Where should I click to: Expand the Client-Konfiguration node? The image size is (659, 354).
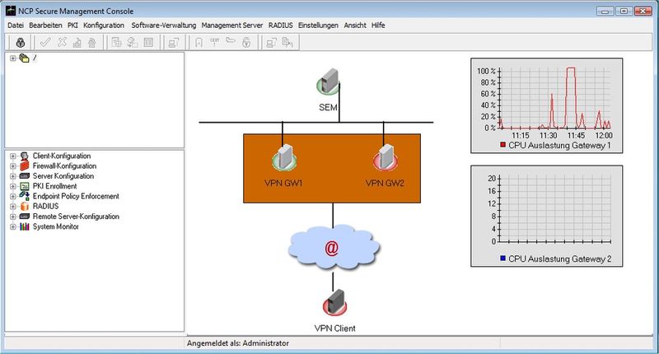(12, 156)
